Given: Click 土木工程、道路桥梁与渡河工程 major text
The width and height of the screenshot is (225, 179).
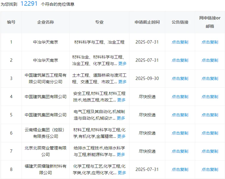Looking at the screenshot, I should (x=99, y=78).
